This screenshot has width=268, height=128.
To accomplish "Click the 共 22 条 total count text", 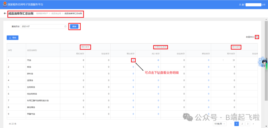I will click(13, 124).
